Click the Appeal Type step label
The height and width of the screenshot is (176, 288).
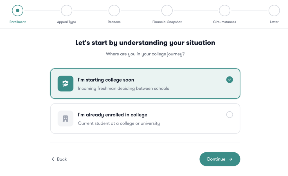66,22
